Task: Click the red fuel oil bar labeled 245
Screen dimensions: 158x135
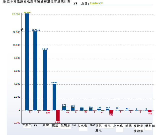Action: click(x=150, y=111)
